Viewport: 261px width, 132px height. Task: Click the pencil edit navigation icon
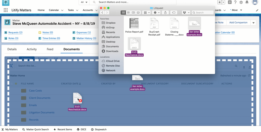coord(257,10)
